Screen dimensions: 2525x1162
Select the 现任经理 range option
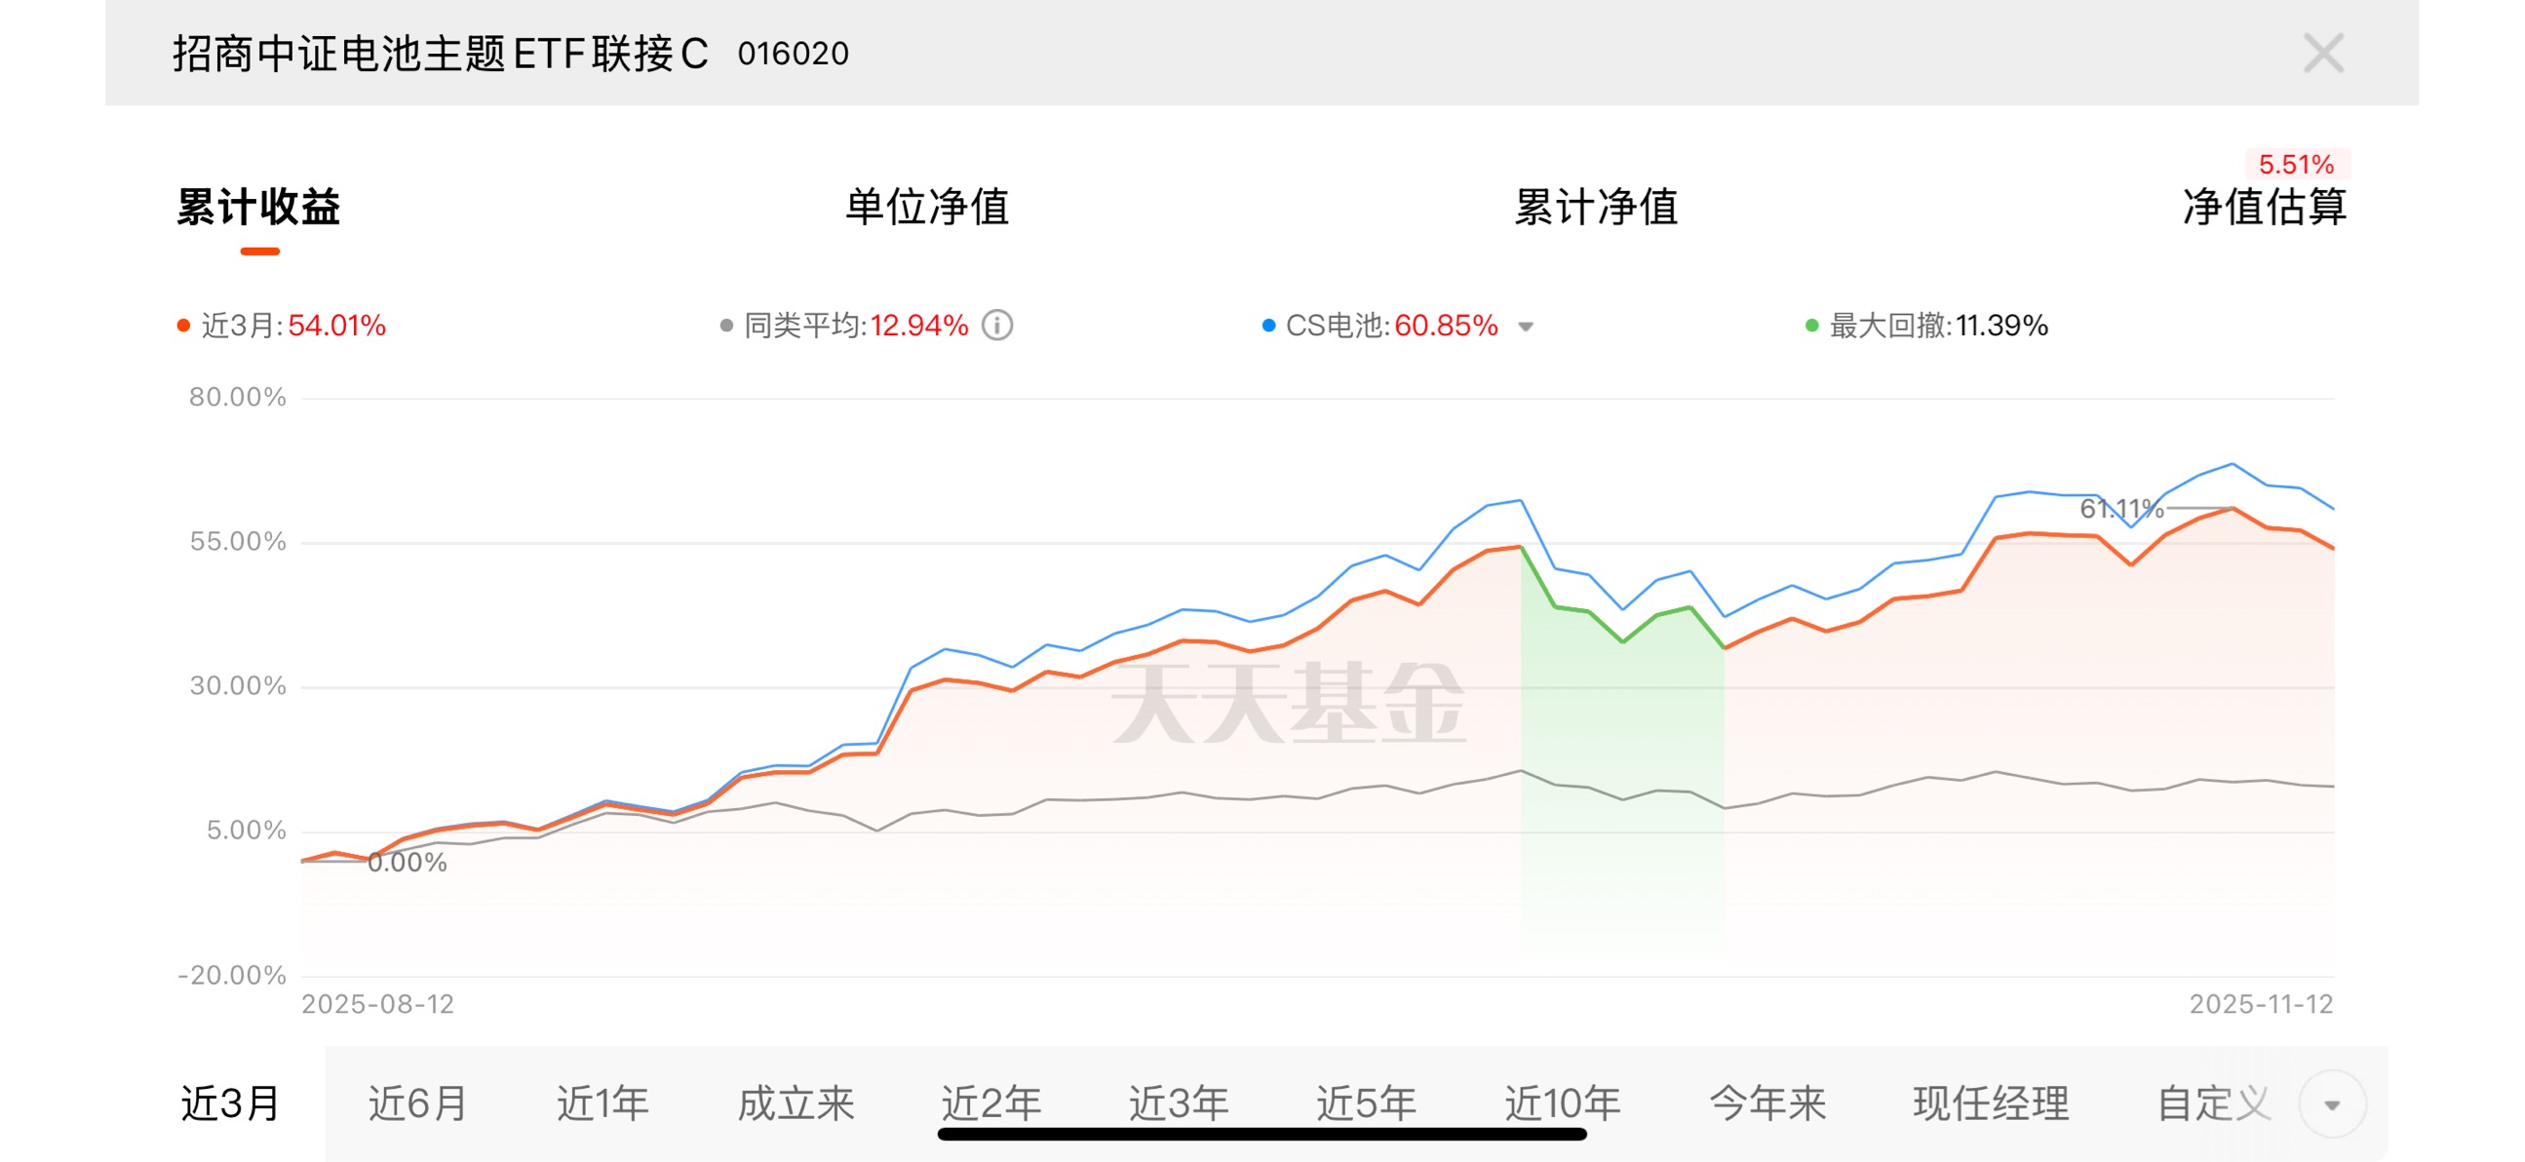tap(1991, 1104)
